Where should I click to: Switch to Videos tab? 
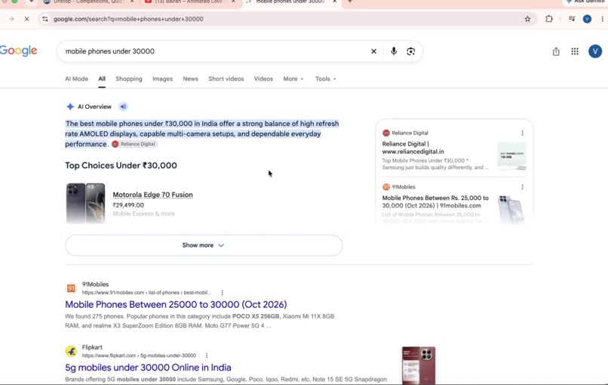(263, 79)
